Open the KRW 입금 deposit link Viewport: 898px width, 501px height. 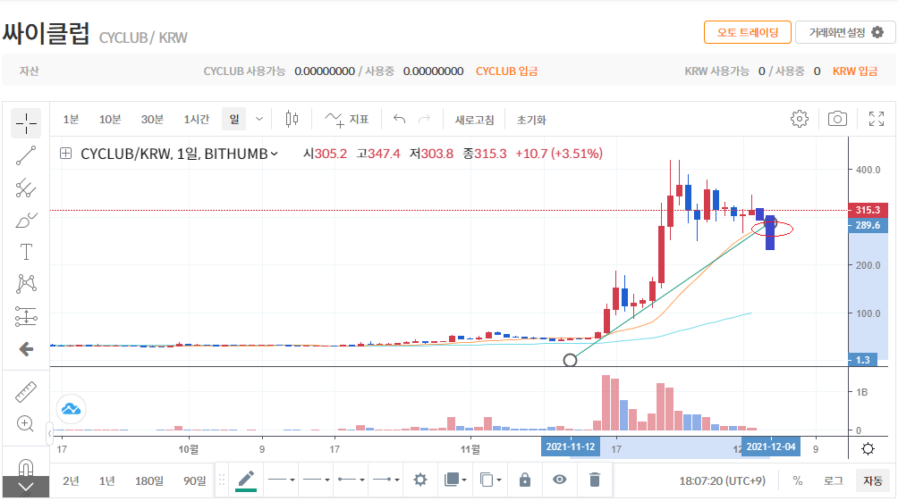point(855,71)
